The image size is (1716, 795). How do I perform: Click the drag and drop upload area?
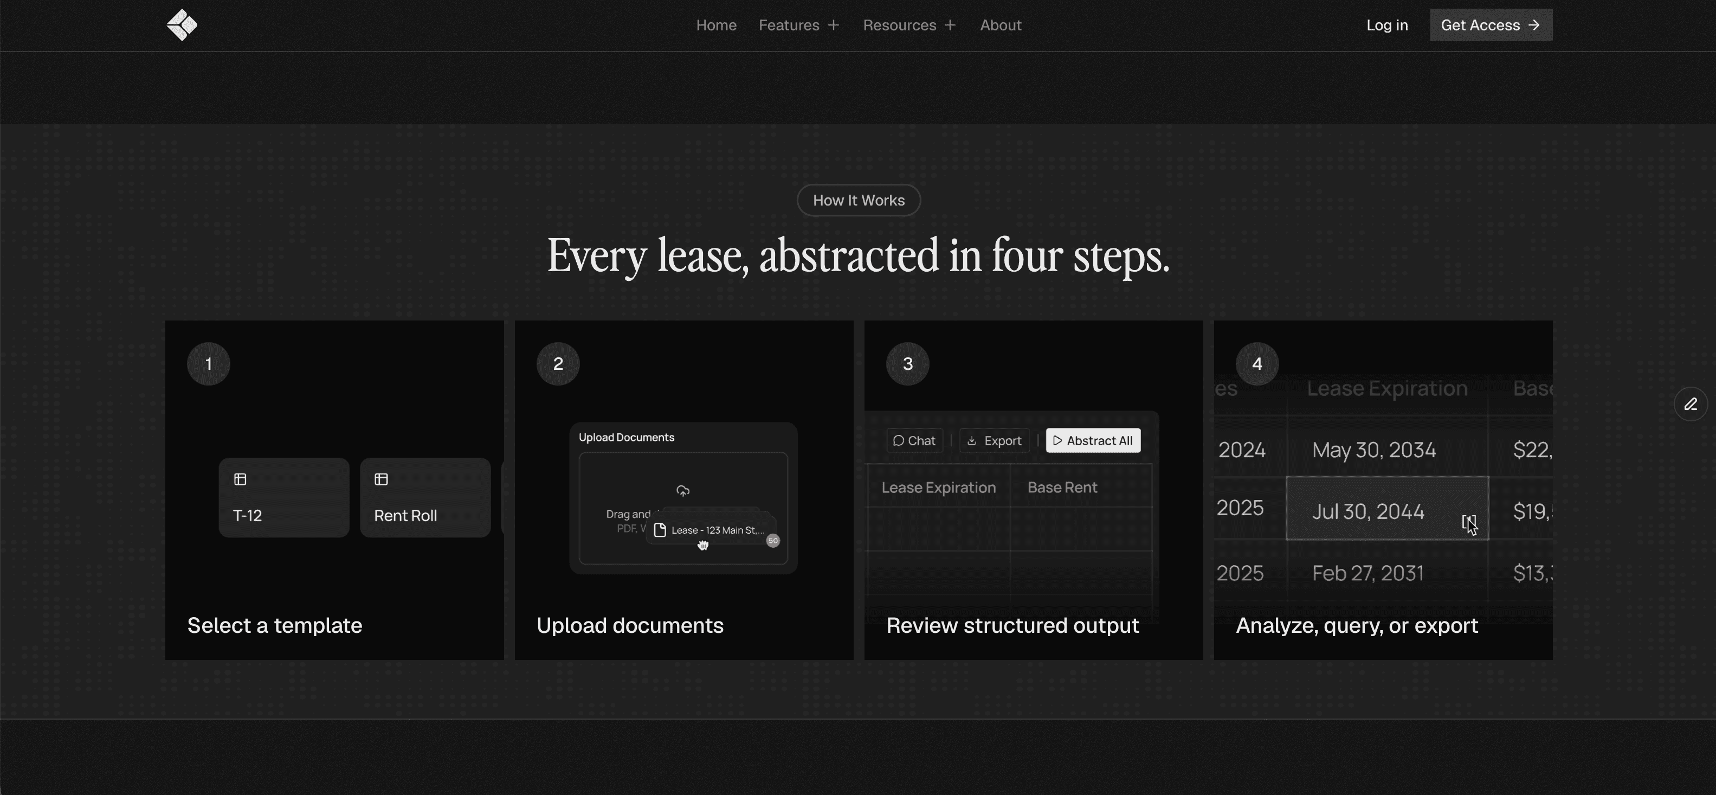(x=683, y=508)
